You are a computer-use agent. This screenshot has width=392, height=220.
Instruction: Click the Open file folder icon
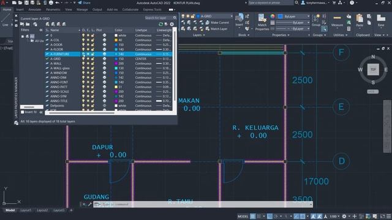(20, 2)
